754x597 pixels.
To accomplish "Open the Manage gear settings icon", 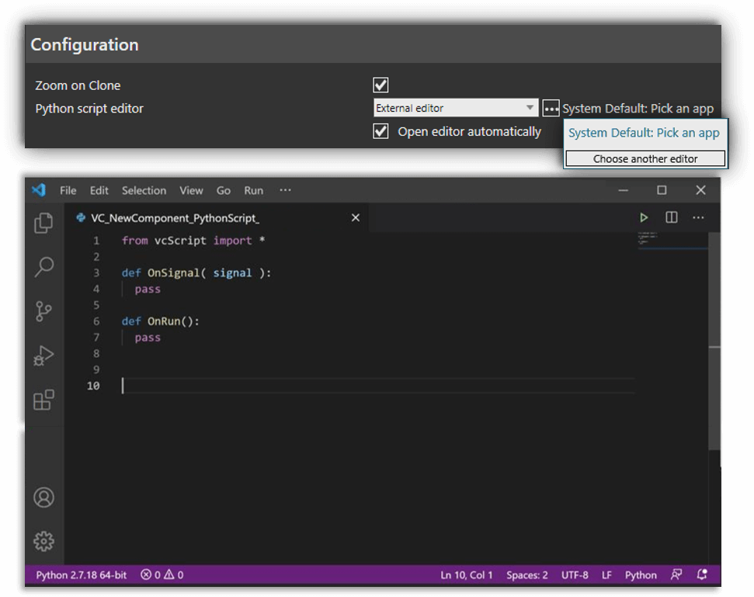I will point(44,541).
